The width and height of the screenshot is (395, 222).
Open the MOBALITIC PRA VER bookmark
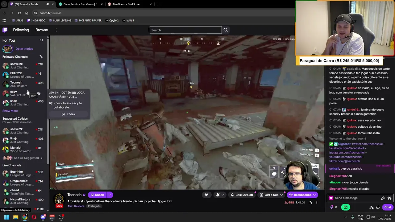pyautogui.click(x=88, y=20)
